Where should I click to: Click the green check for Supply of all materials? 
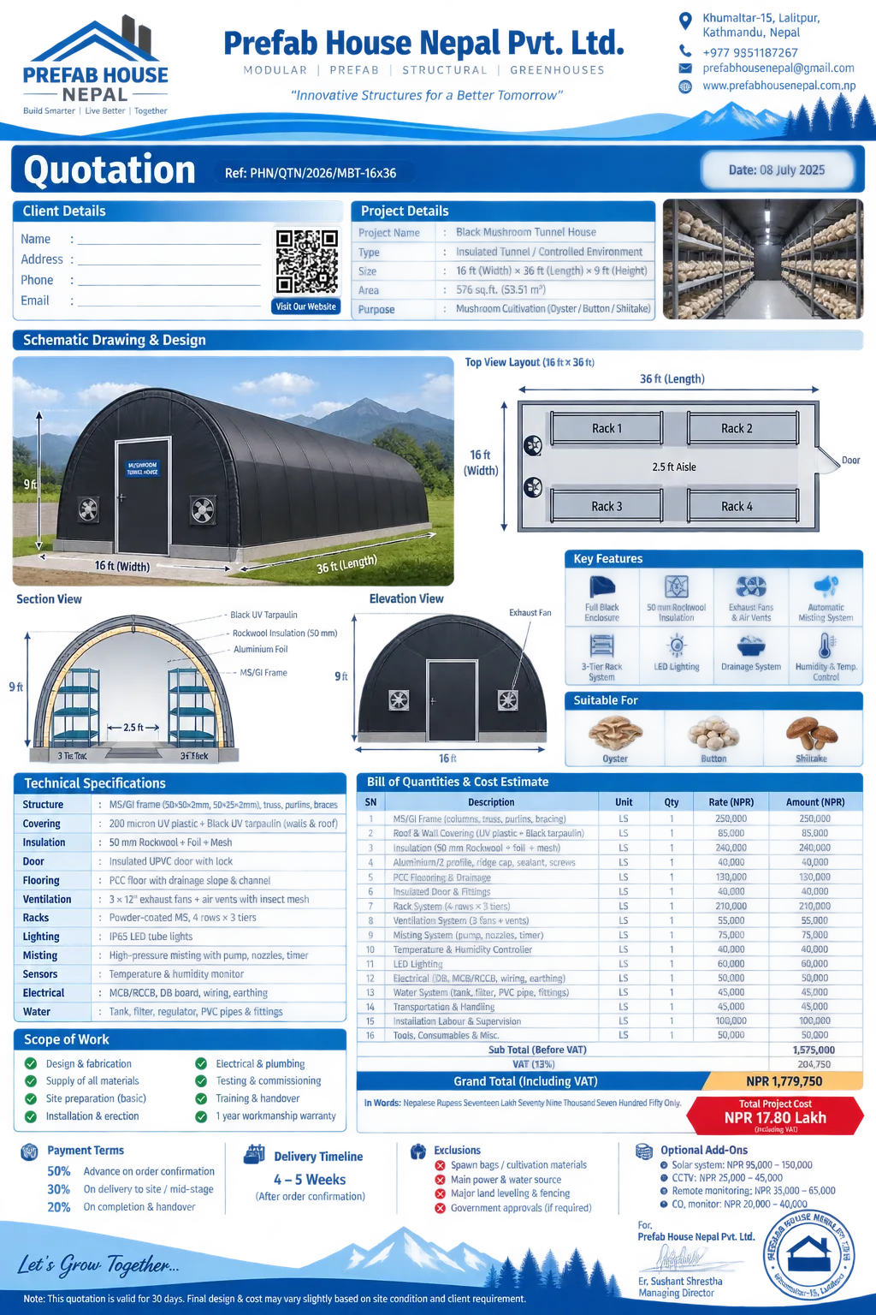pos(31,1081)
